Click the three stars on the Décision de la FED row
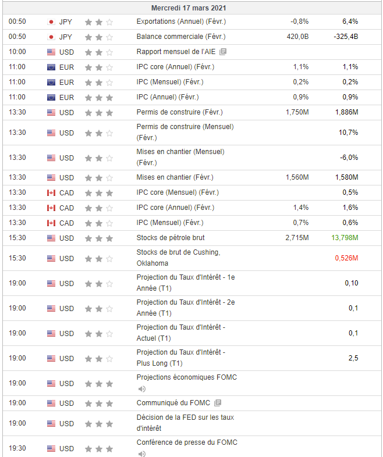The width and height of the screenshot is (383, 457). click(x=98, y=423)
